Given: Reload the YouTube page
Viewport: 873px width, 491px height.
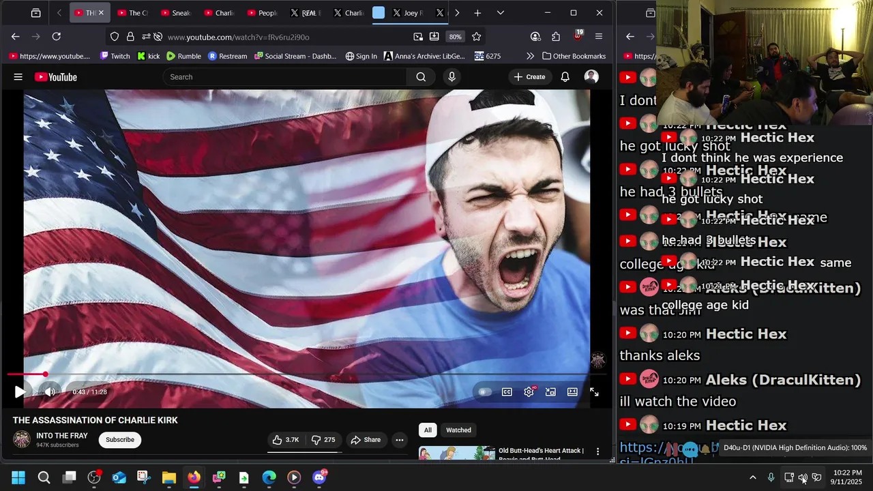Looking at the screenshot, I should [57, 37].
